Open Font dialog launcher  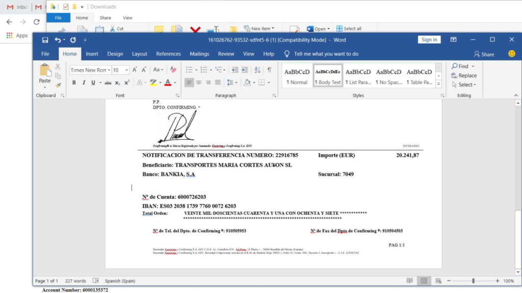(177, 96)
